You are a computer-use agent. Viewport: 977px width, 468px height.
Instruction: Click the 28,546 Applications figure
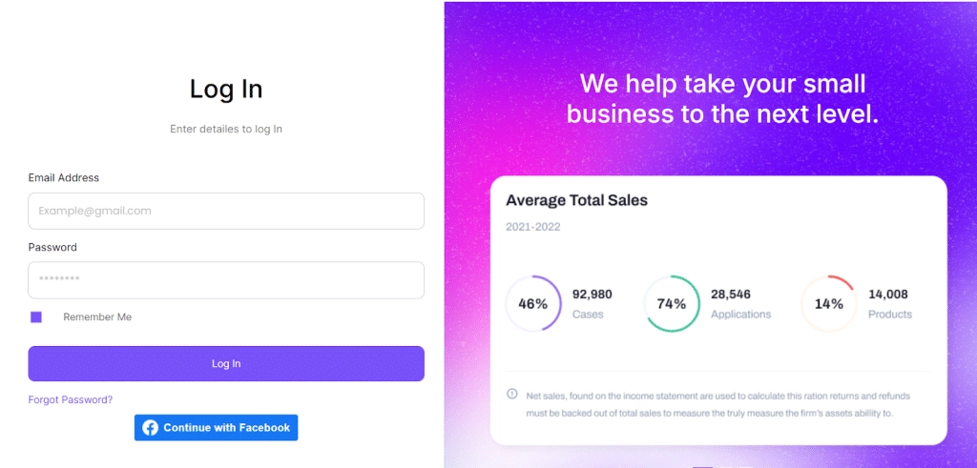(x=731, y=295)
